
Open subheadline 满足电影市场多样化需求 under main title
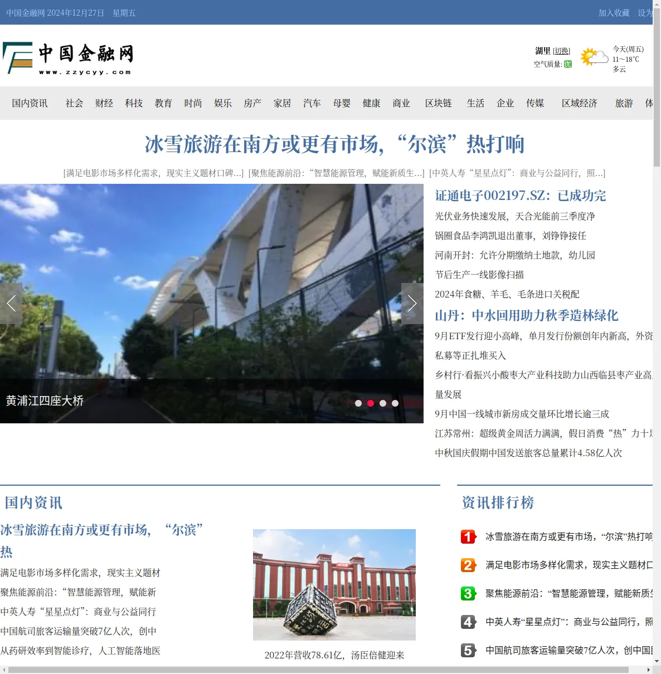tap(153, 173)
